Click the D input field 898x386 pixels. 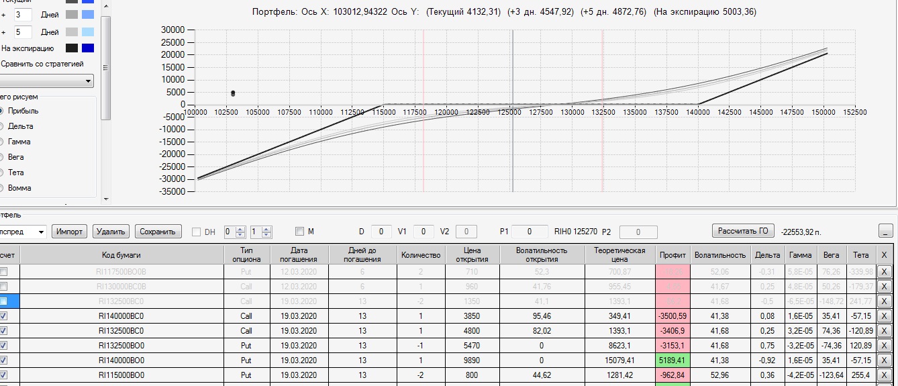click(x=381, y=232)
